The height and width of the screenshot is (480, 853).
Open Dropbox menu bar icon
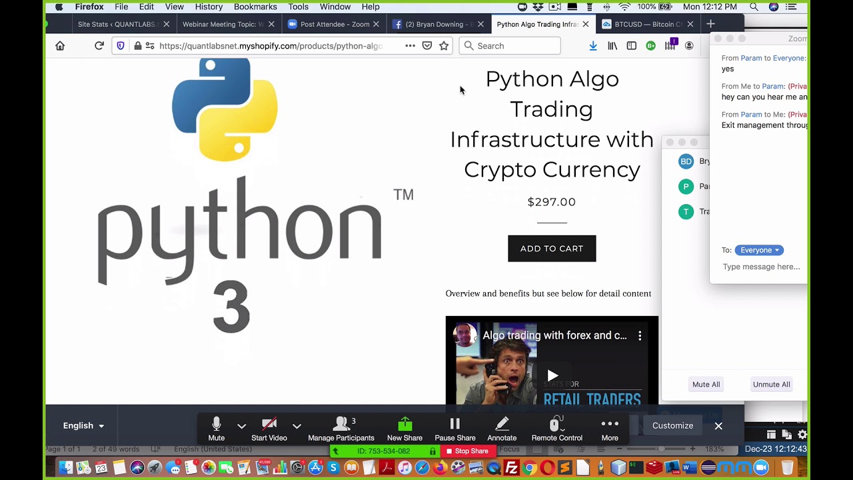click(x=538, y=7)
